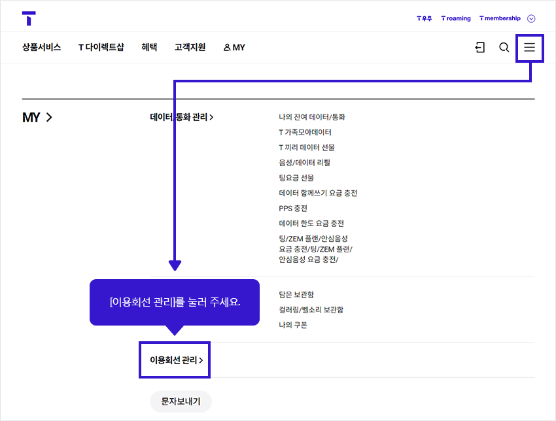
Task: Select 데이터 함께쓰기 요금 충전
Action: click(318, 193)
